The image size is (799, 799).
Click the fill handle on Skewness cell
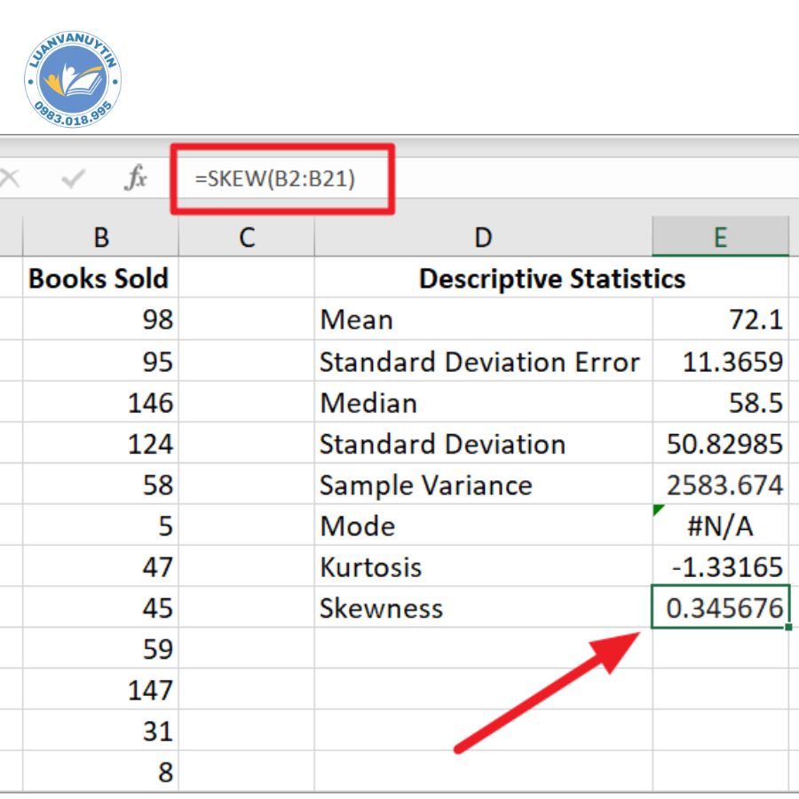788,628
